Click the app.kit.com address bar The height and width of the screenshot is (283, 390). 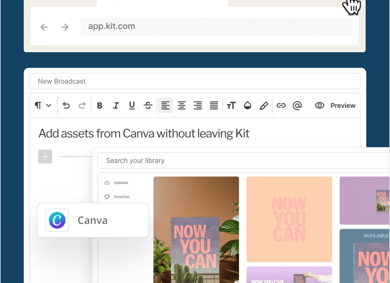tap(216, 26)
